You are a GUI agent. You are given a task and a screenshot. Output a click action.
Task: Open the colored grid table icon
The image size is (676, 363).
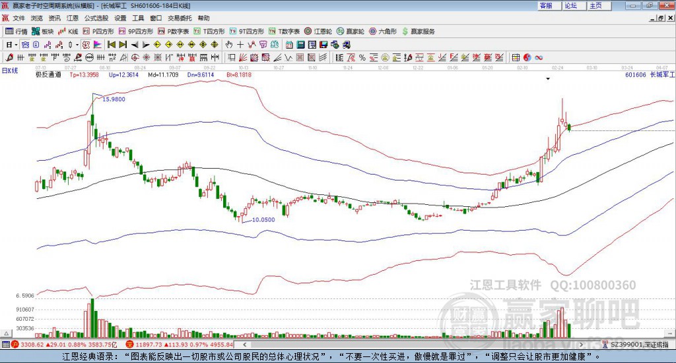(516, 57)
